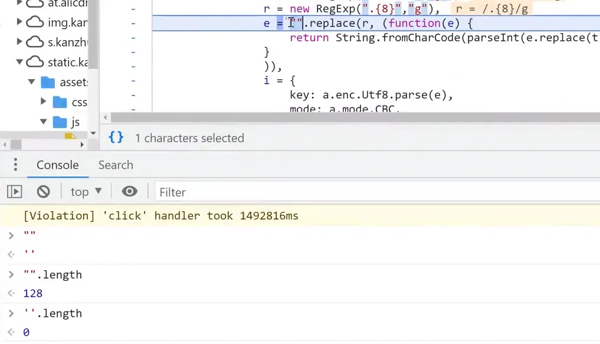
Task: Click the js folder icon
Action: [x=60, y=122]
